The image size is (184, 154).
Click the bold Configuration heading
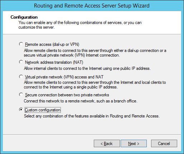(24, 17)
